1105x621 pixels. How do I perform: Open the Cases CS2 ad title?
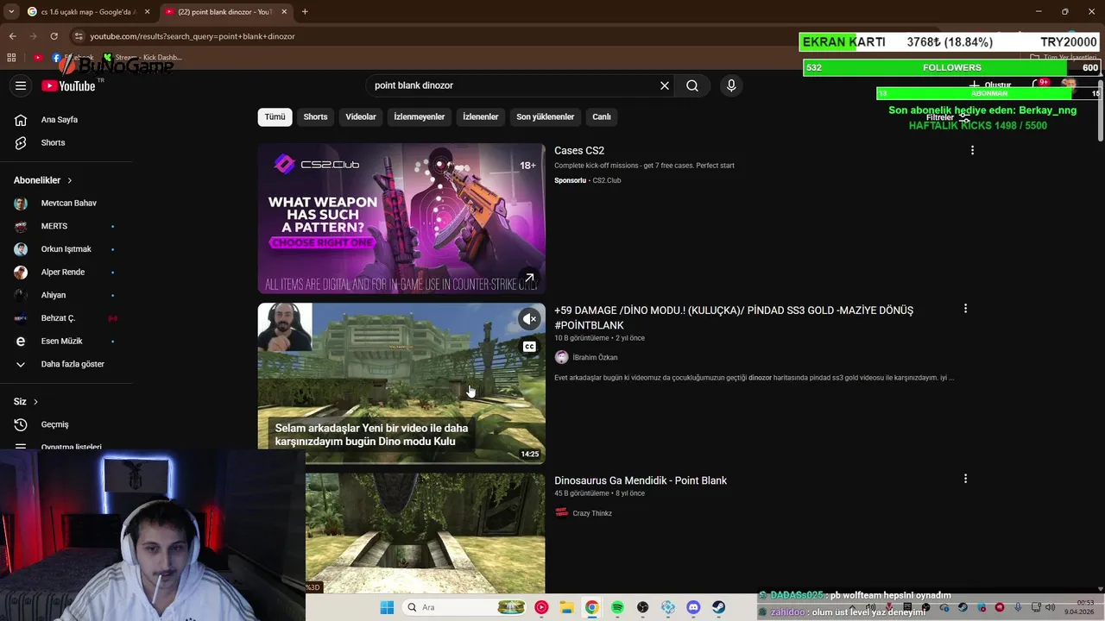(x=579, y=151)
